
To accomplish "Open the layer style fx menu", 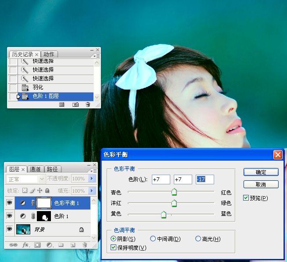I will pos(25,244).
